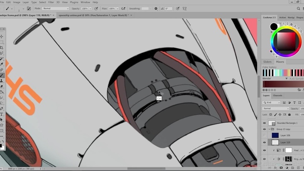Click the smoothing options gear icon

tap(156, 8)
